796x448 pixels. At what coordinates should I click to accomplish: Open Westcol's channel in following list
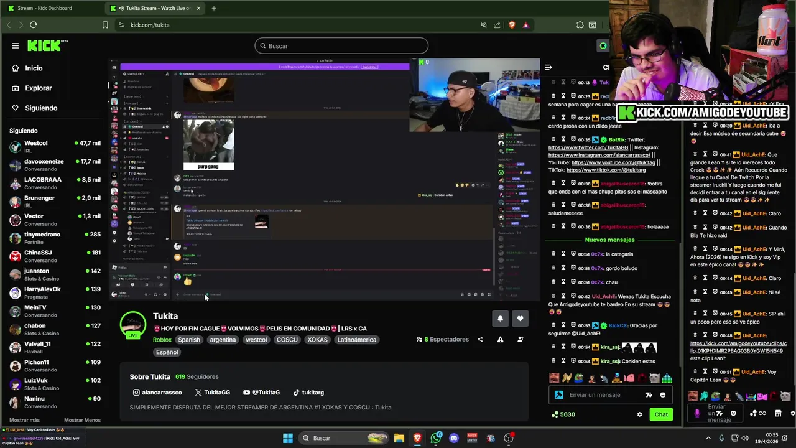[x=55, y=147]
